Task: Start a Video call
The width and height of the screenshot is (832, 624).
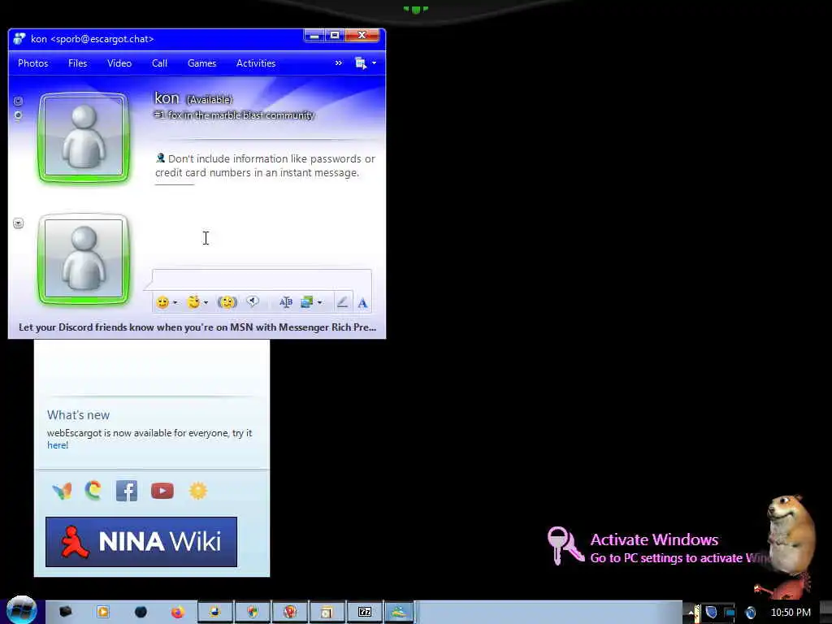Action: point(119,63)
